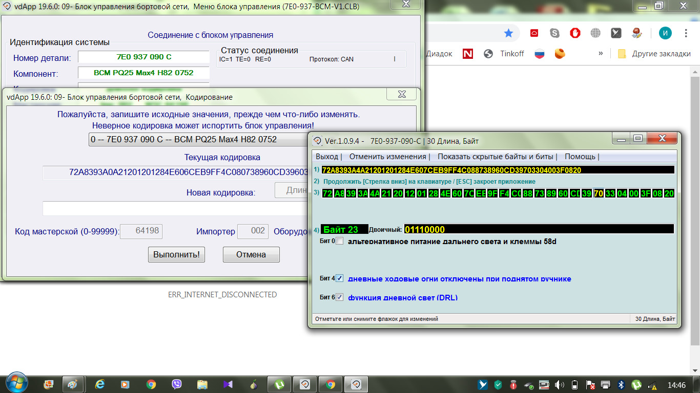Open the volume control from the tray
This screenshot has width=700, height=393.
559,384
